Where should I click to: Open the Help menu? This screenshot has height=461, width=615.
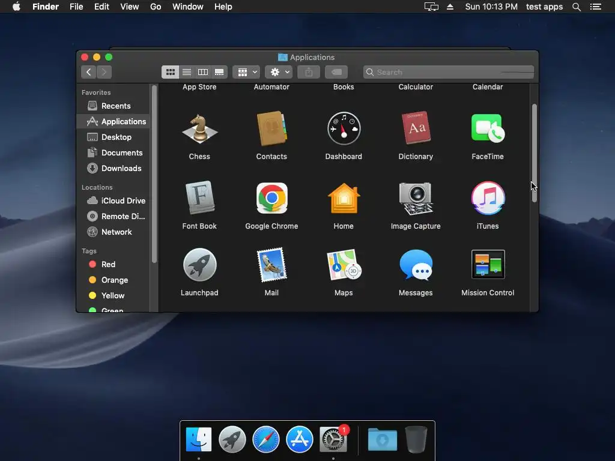(x=223, y=7)
